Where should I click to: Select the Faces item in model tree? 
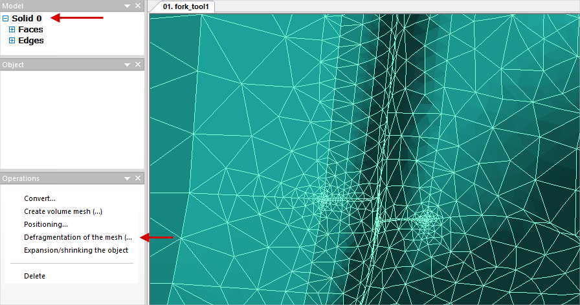point(30,30)
